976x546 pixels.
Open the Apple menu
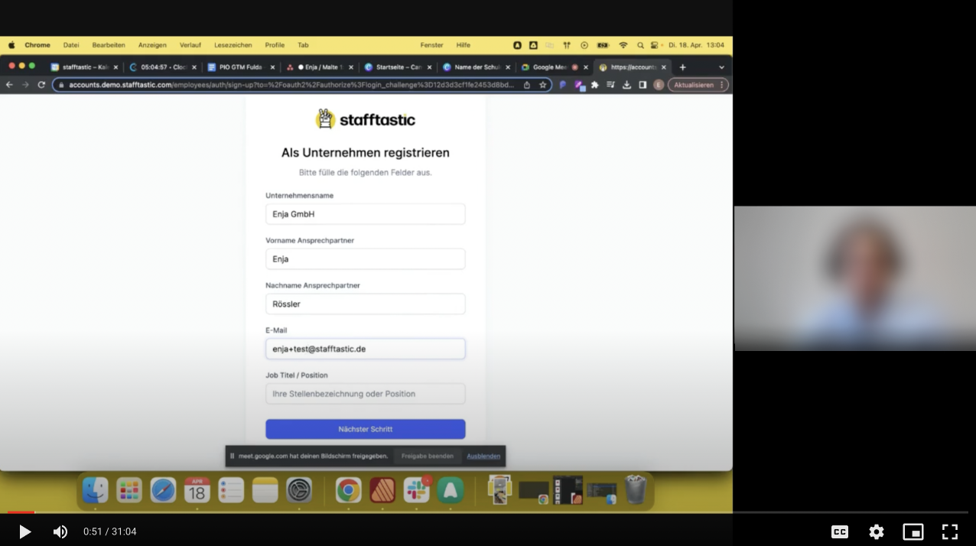(11, 45)
